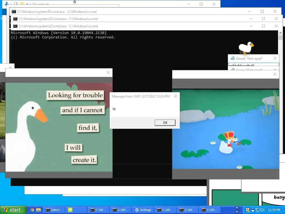Click the cmd window scrollbar thumb
285x214 pixels.
[x=280, y=38]
